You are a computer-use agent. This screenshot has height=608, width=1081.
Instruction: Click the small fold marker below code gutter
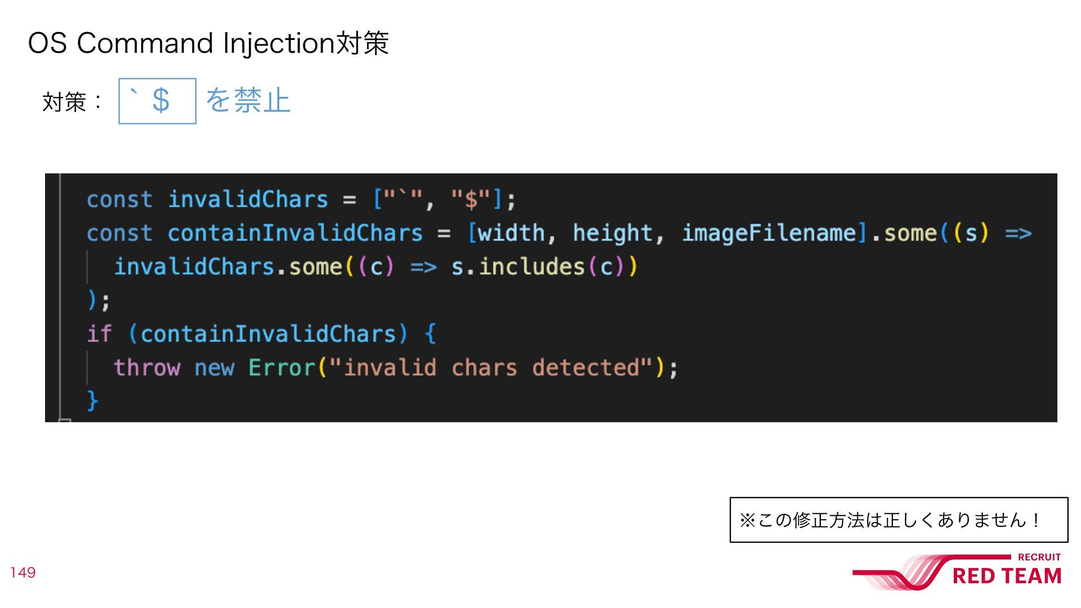coord(65,420)
